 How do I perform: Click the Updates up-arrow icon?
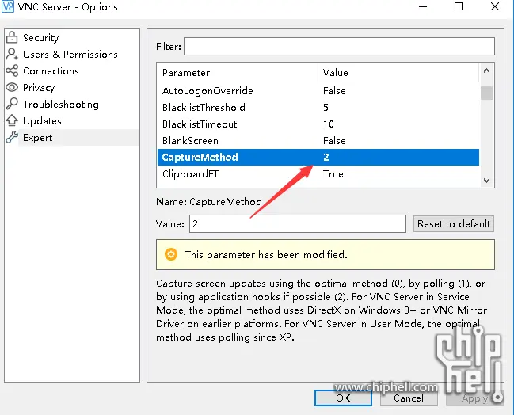(x=12, y=120)
